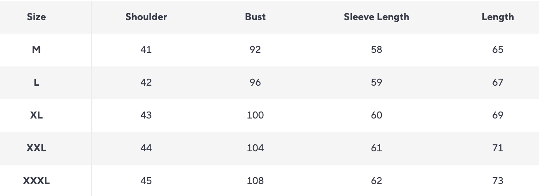This screenshot has height=196, width=539.
Task: Select the M size row label
Action: [36, 50]
